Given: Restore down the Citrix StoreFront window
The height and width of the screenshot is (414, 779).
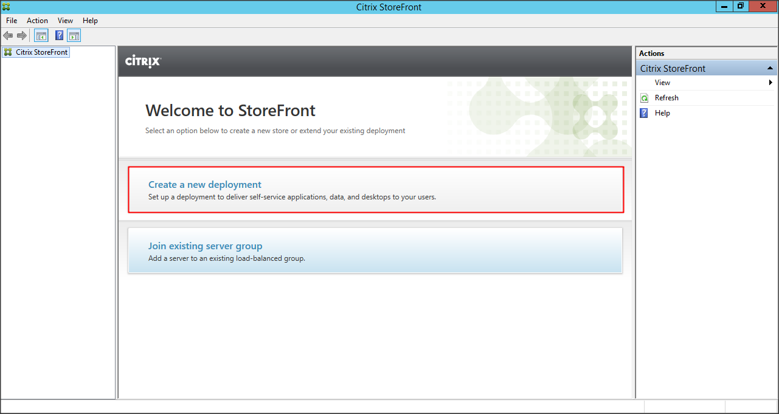Looking at the screenshot, I should tap(740, 6).
